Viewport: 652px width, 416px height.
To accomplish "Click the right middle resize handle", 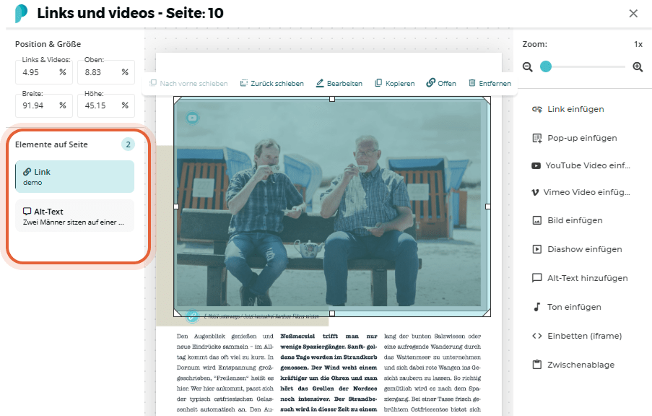I will 488,207.
